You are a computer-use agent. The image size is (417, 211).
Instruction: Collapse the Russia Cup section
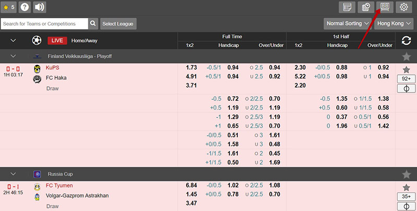tap(14, 174)
